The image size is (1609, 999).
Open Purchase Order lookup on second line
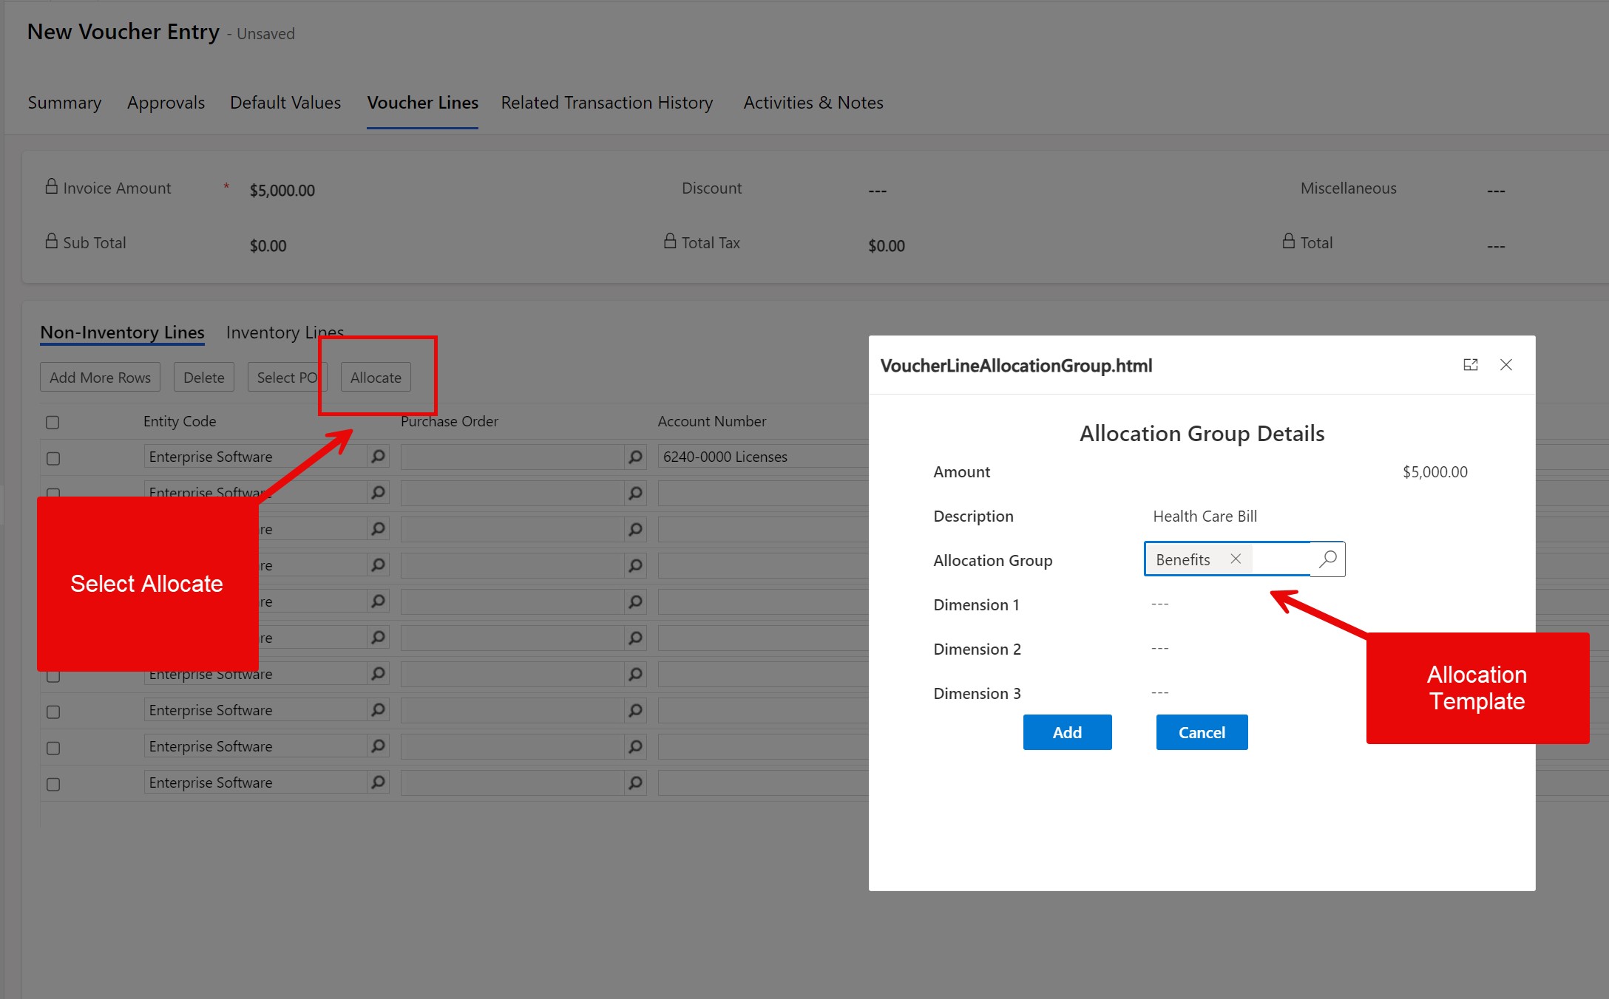point(634,492)
